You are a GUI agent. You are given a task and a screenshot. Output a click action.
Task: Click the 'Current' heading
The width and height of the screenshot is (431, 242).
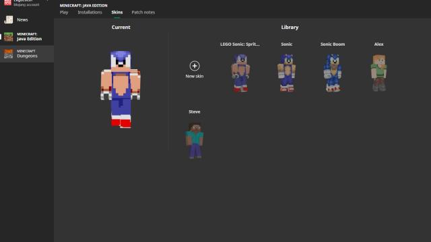pyautogui.click(x=121, y=27)
